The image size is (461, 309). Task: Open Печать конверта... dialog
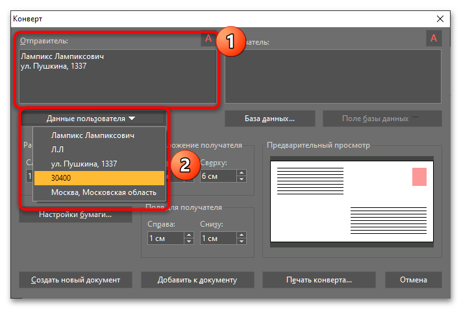319,280
